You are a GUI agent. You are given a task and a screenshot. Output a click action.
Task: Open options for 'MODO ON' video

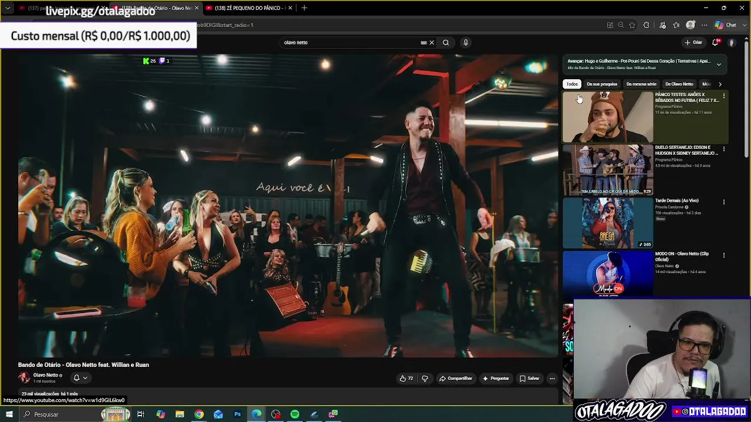click(723, 255)
